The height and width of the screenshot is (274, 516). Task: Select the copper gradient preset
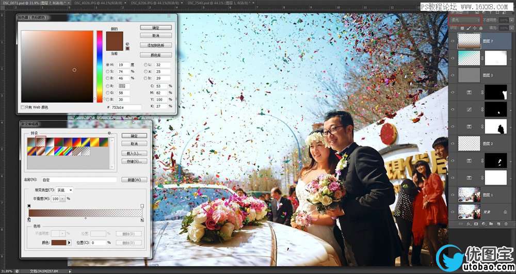(40, 151)
